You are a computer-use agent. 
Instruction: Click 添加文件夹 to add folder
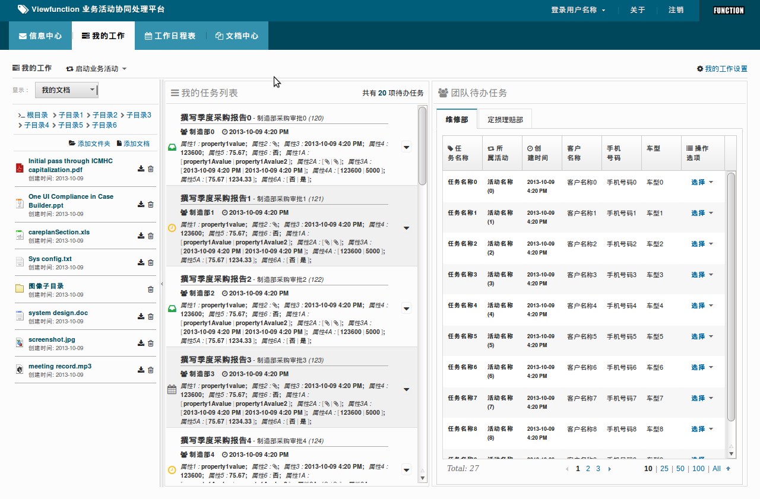tap(90, 144)
